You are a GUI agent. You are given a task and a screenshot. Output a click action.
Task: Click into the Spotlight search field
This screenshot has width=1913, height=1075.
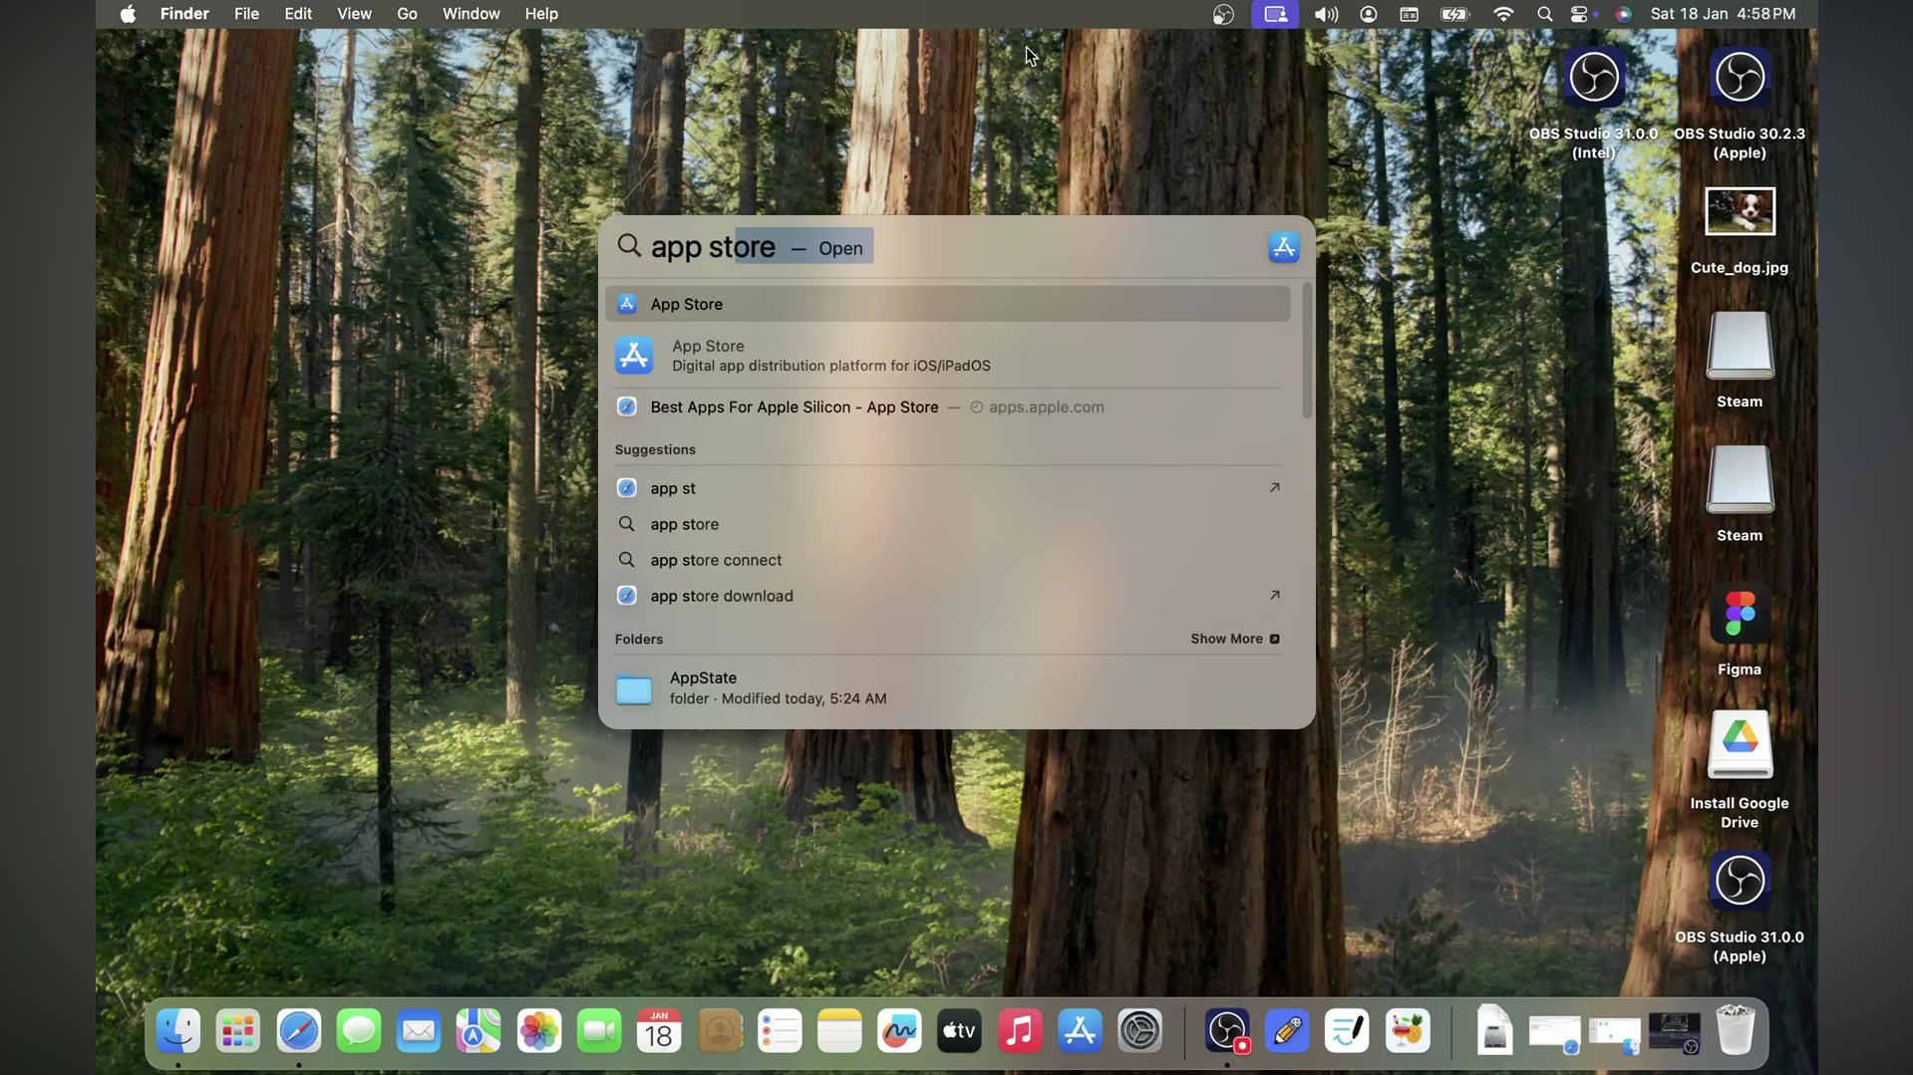tap(937, 247)
